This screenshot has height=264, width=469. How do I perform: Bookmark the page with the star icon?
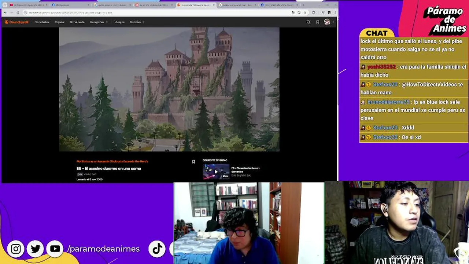click(304, 12)
